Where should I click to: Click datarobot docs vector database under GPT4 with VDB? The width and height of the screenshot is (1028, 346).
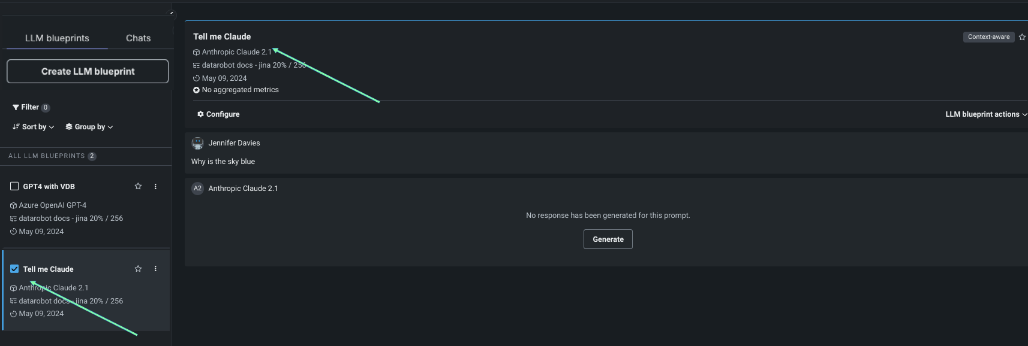pyautogui.click(x=71, y=218)
